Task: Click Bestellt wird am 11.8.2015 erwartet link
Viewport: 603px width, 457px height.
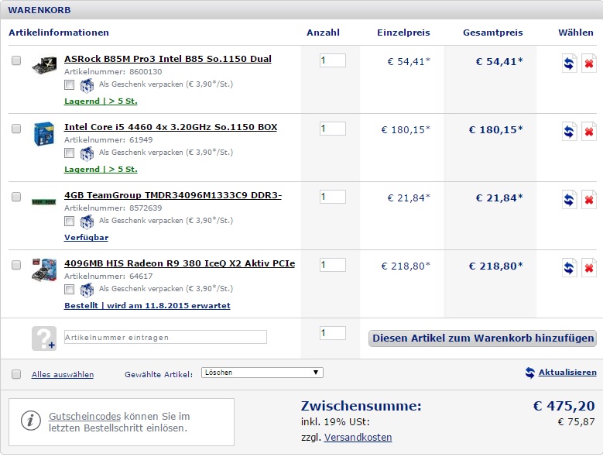Action: coord(147,305)
